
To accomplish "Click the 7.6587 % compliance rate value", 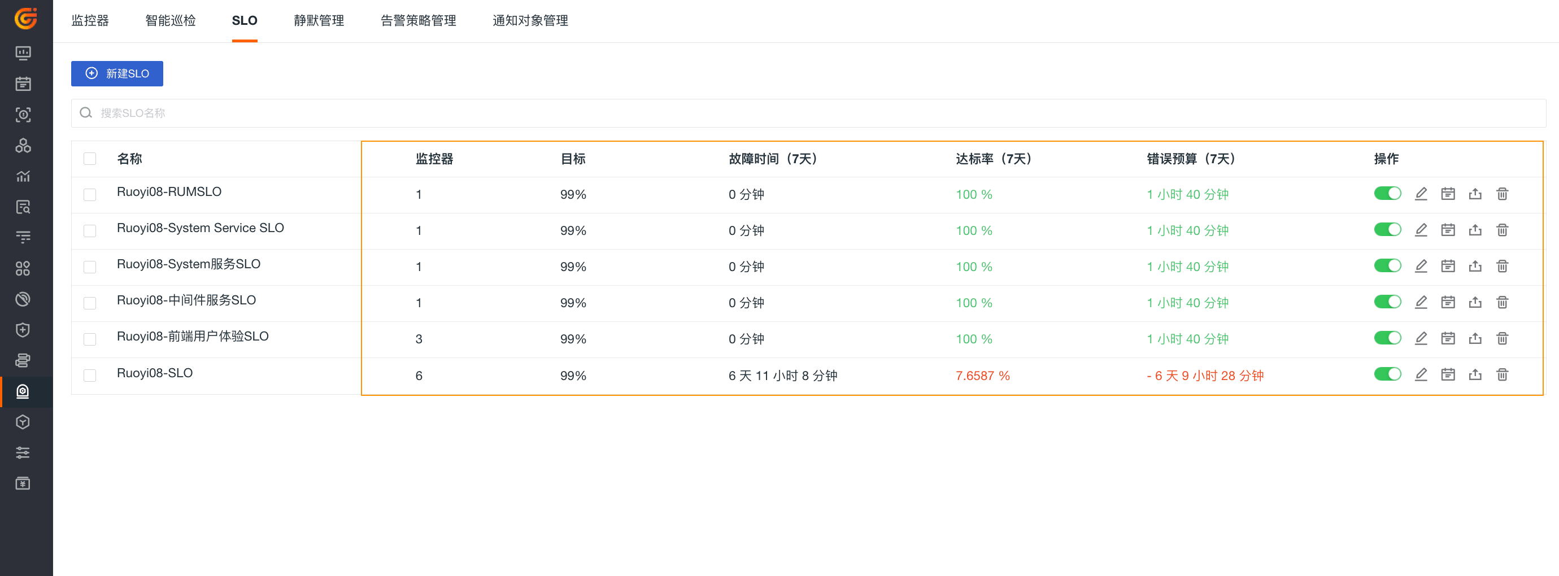I will [x=982, y=376].
